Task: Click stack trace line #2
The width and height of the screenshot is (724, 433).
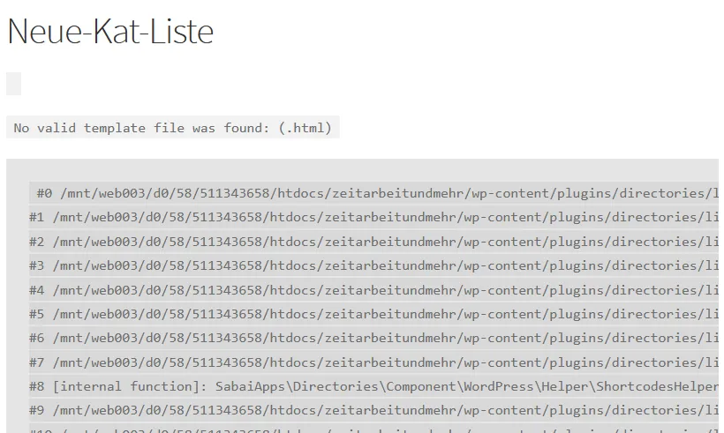Action: point(373,242)
